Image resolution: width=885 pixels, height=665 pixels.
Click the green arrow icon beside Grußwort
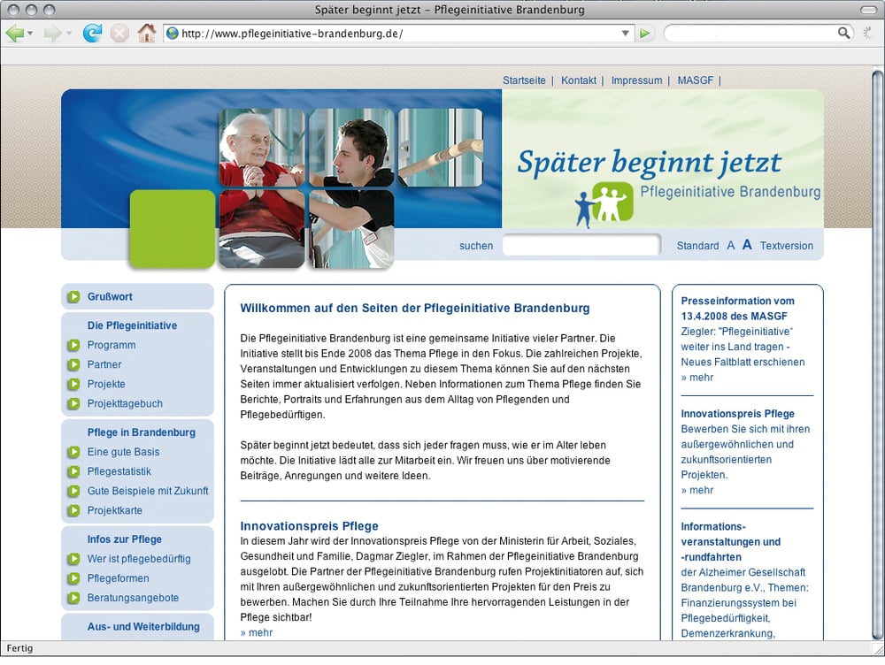pos(73,296)
